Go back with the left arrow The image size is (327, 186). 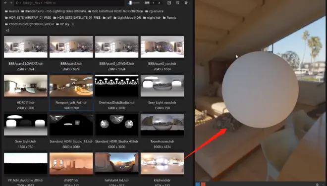coord(5,3)
